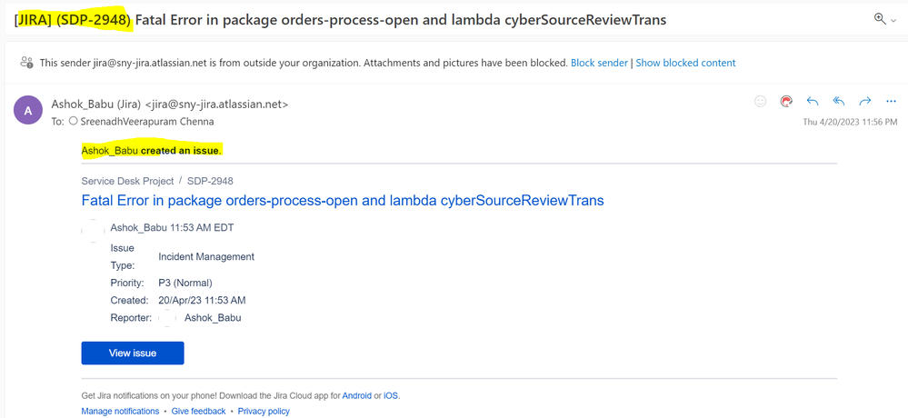Image resolution: width=908 pixels, height=418 pixels.
Task: Click the purple sender avatar A
Action: 28,110
